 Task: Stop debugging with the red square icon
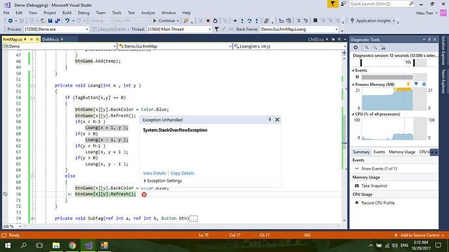pos(208,21)
